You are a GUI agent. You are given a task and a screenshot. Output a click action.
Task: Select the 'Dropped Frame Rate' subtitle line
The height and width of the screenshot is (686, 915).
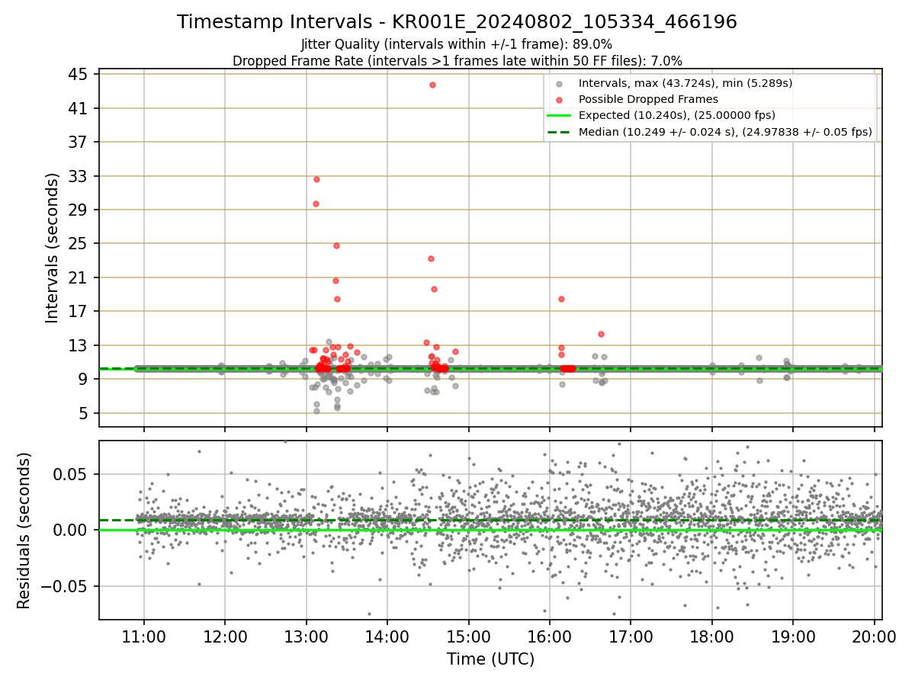click(x=457, y=60)
